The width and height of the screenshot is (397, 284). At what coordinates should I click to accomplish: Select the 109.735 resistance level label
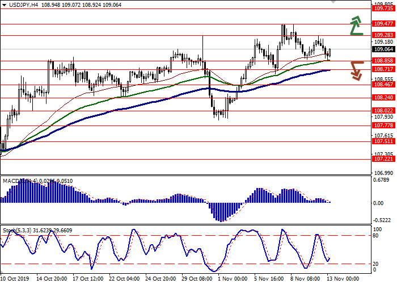(383, 9)
